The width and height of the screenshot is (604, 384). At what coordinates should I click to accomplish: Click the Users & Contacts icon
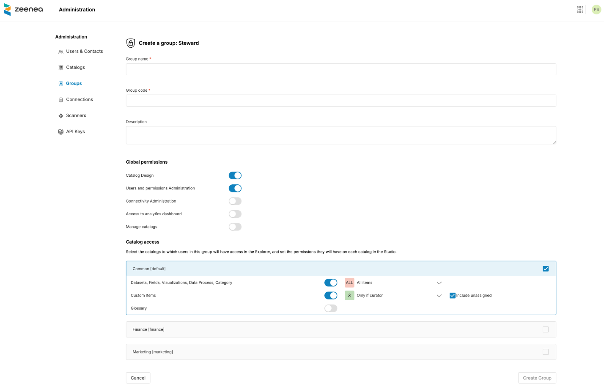(61, 52)
